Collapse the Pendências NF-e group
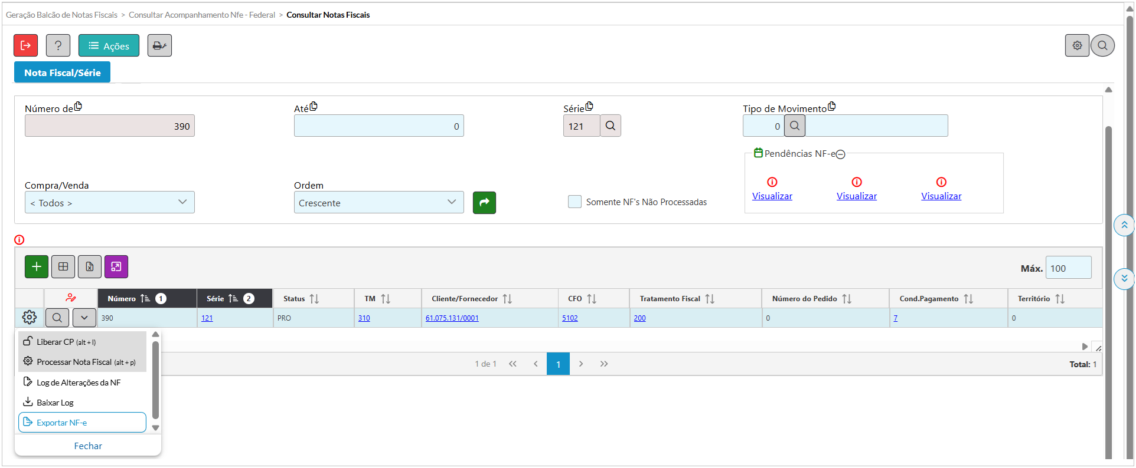Screen dimensions: 1136x468 click(841, 154)
